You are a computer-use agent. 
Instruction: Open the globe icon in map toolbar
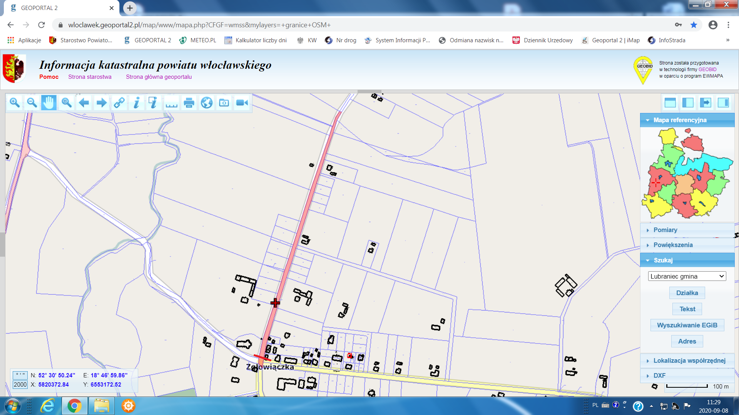[x=207, y=103]
